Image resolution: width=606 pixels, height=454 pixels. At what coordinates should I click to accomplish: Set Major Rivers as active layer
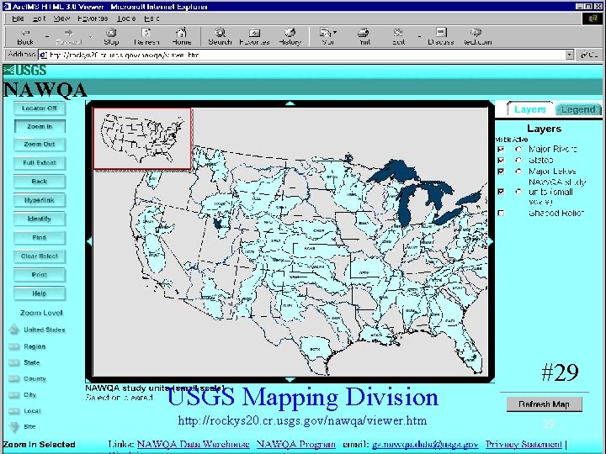click(x=518, y=149)
